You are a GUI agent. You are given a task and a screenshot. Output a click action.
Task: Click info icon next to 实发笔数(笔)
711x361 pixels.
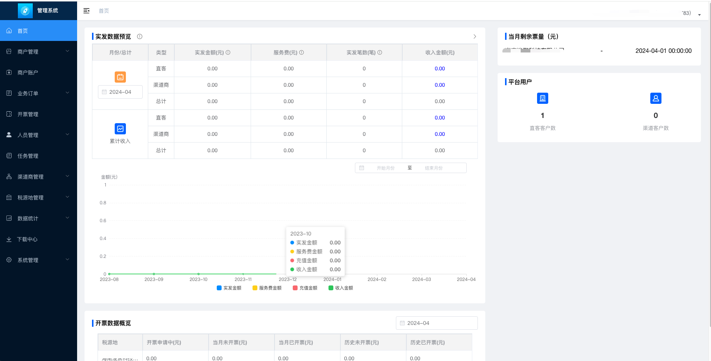pyautogui.click(x=380, y=52)
